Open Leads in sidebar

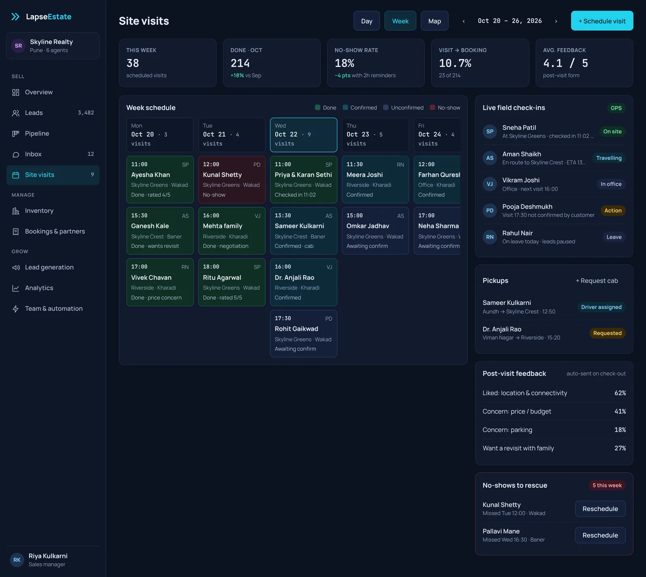coord(53,113)
